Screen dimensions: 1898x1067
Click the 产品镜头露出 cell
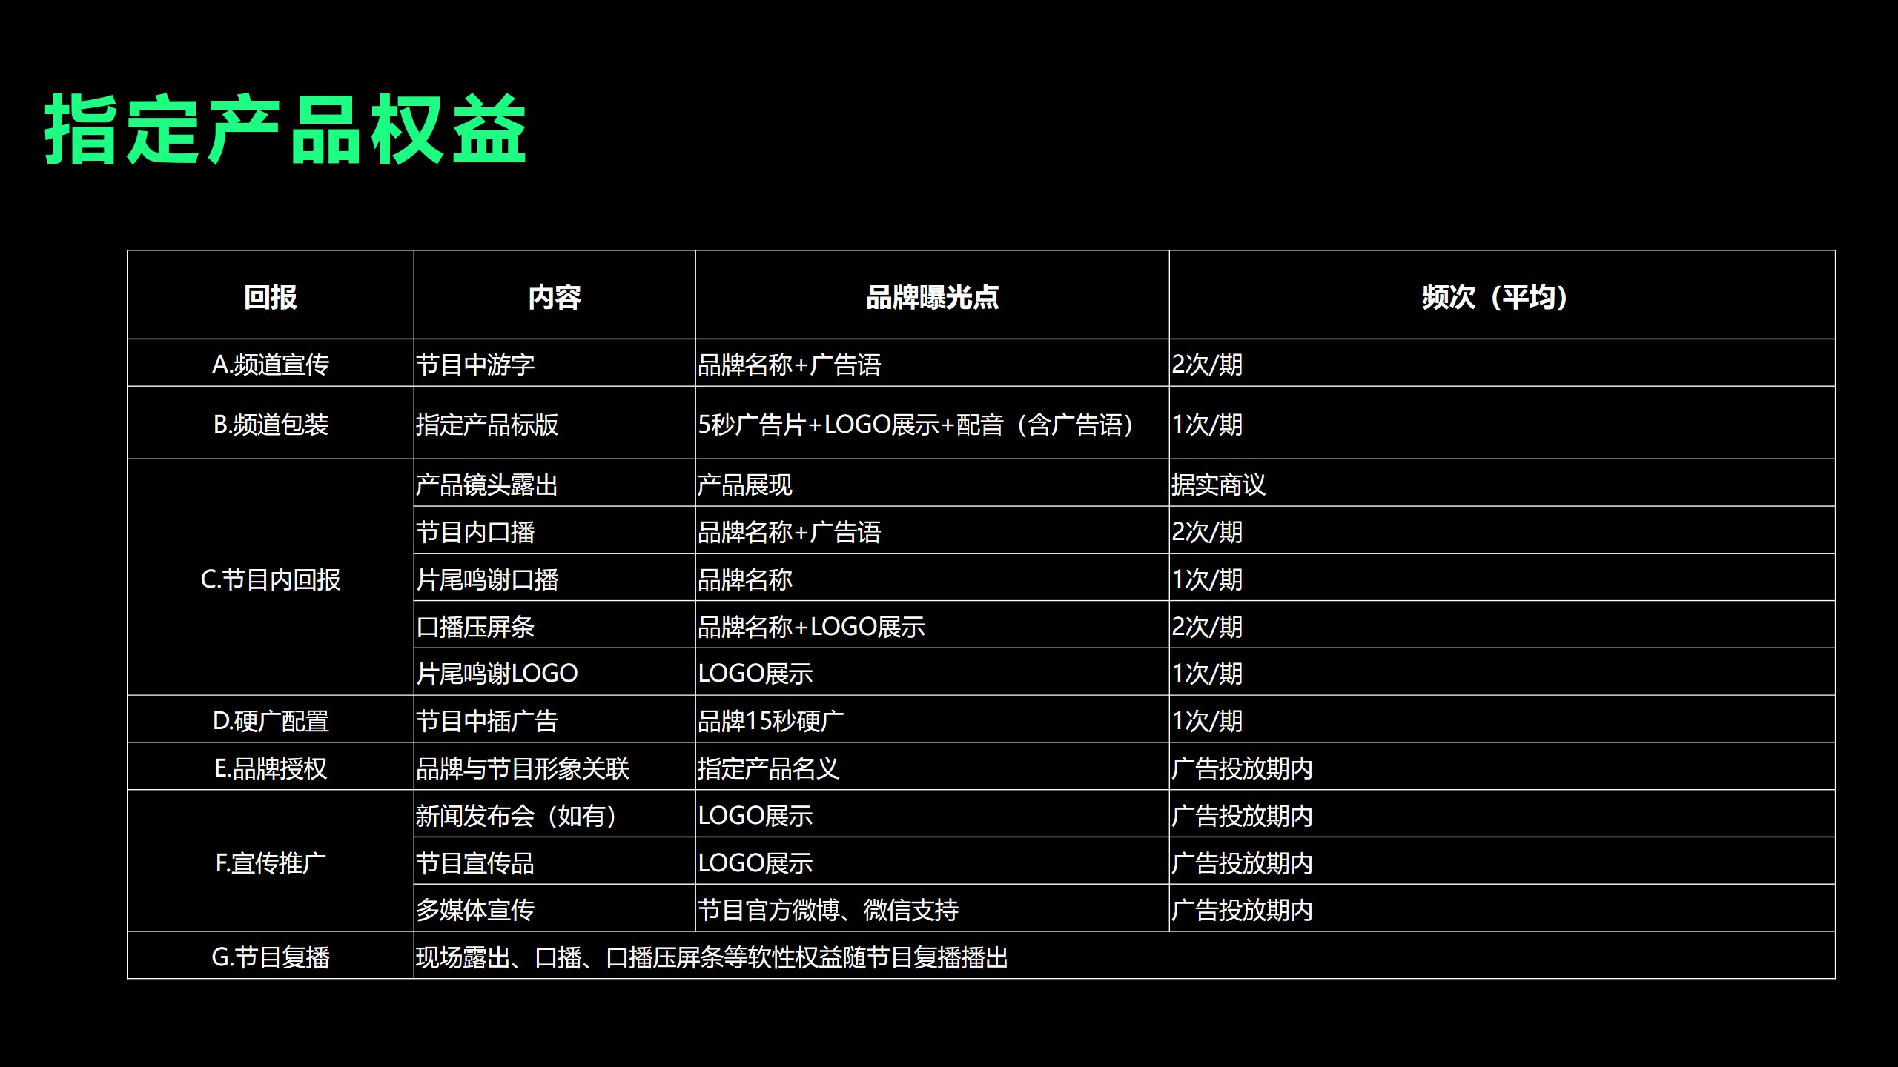(555, 482)
